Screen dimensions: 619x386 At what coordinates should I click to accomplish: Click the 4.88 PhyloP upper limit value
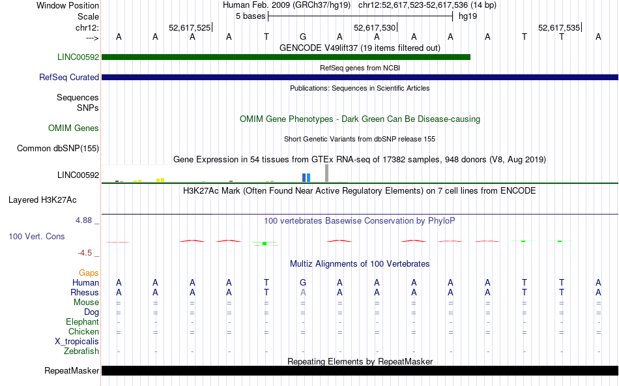[84, 220]
